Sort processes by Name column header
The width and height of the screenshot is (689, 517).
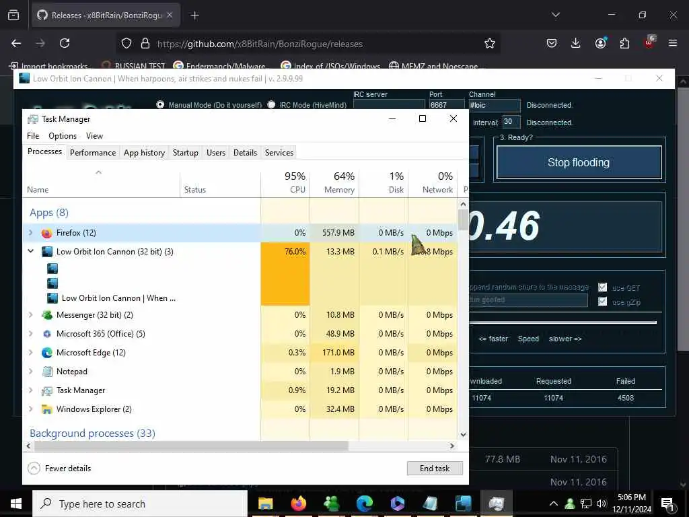pos(101,182)
